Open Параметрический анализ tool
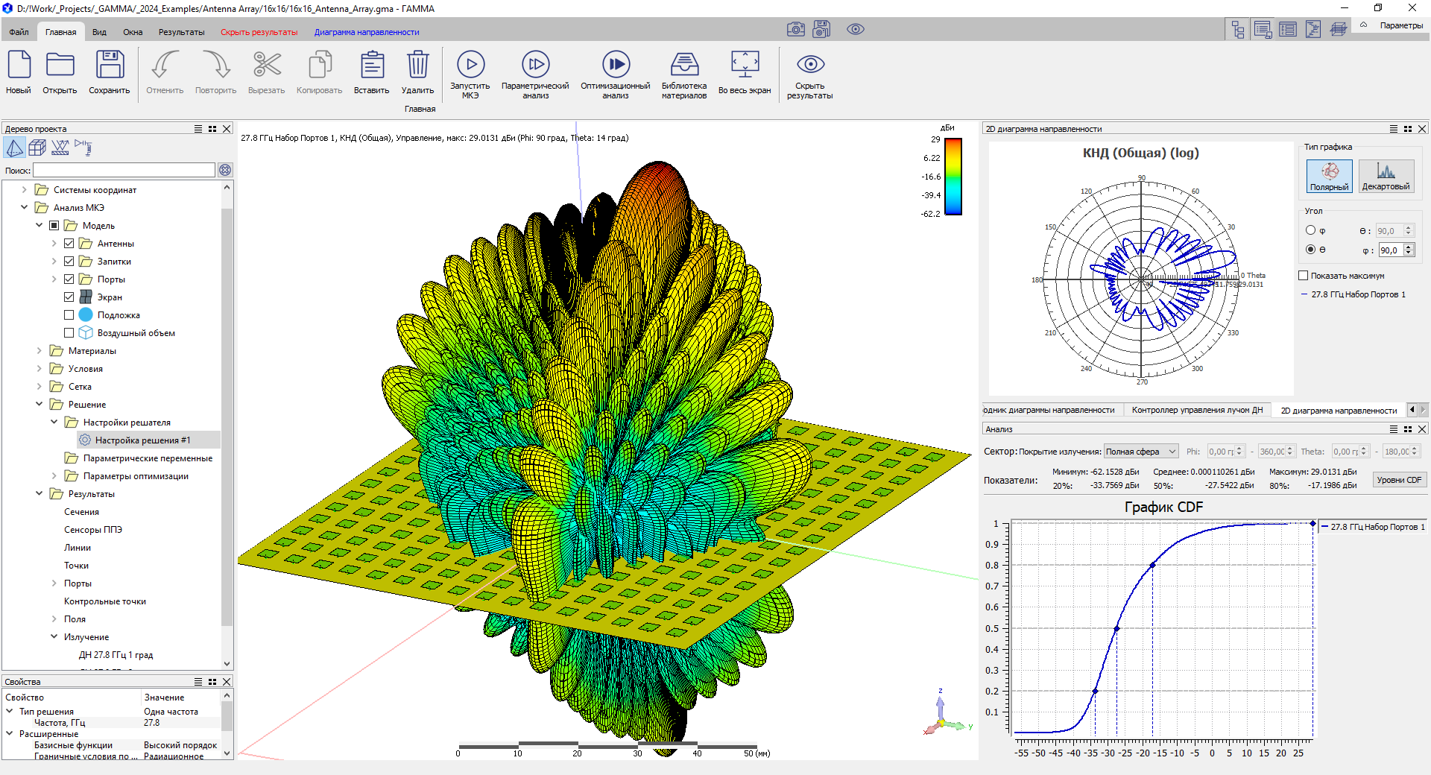 point(535,66)
